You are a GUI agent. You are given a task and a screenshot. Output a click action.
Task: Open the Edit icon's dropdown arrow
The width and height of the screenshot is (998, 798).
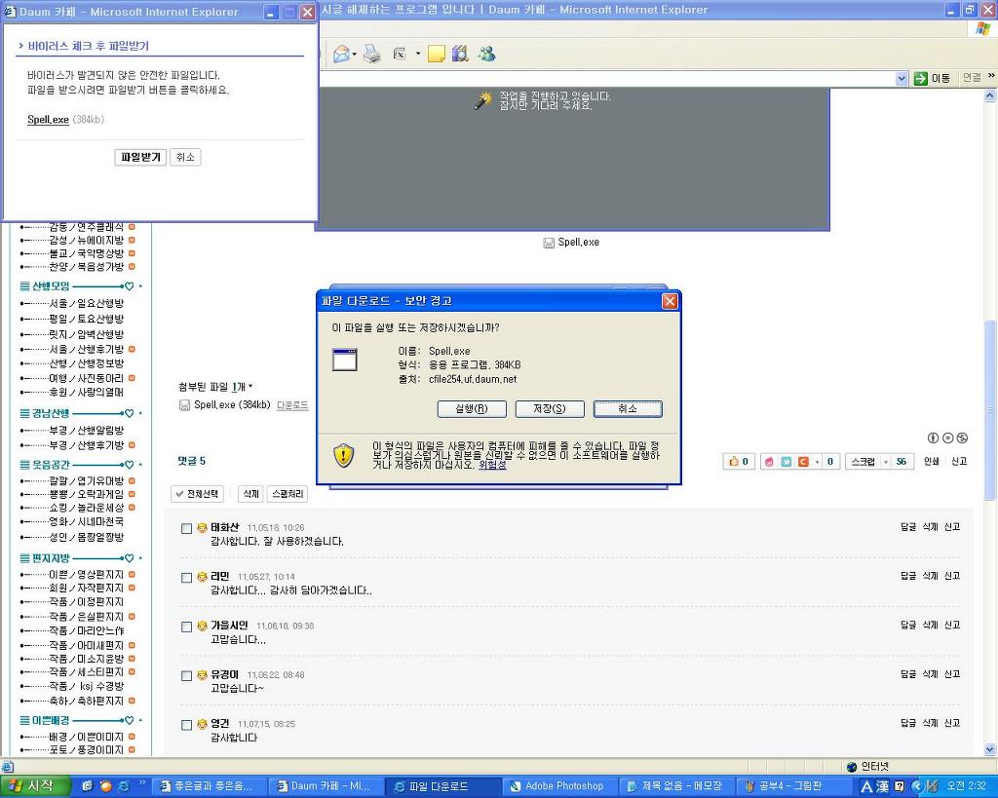(x=418, y=55)
